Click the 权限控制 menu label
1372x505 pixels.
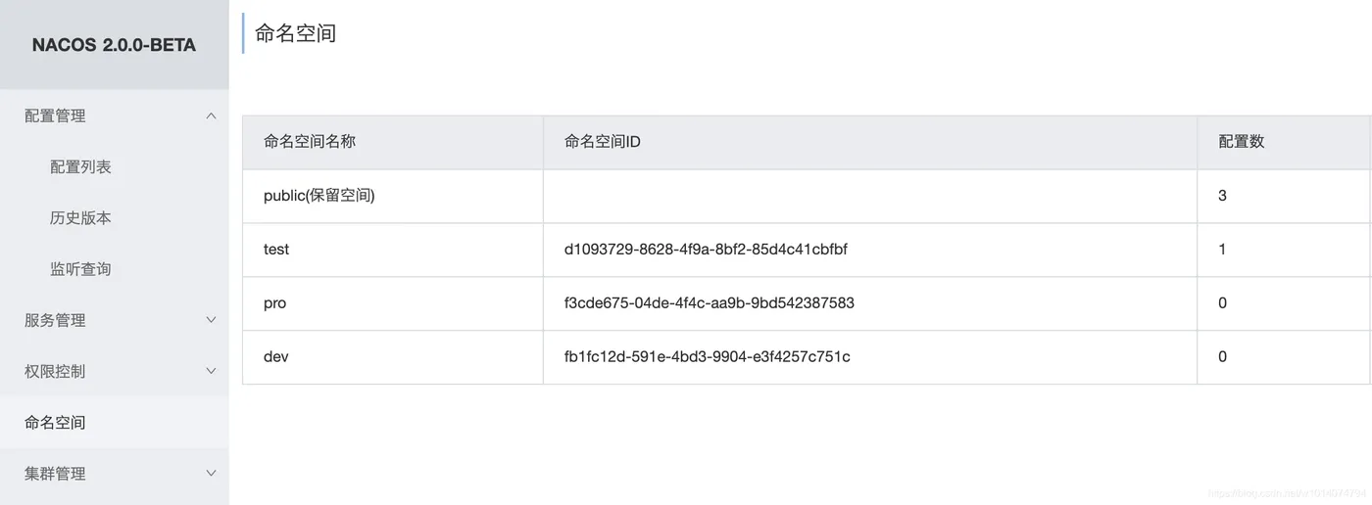coord(55,371)
